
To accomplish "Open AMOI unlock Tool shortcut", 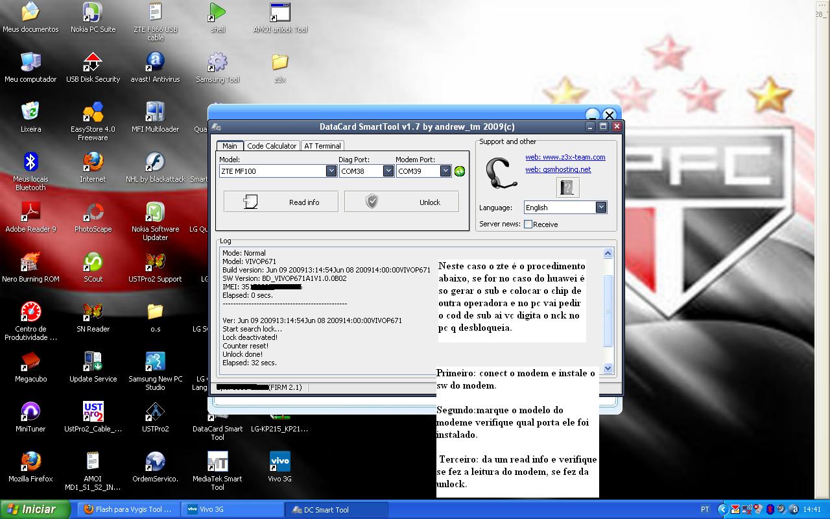I will coord(280,18).
